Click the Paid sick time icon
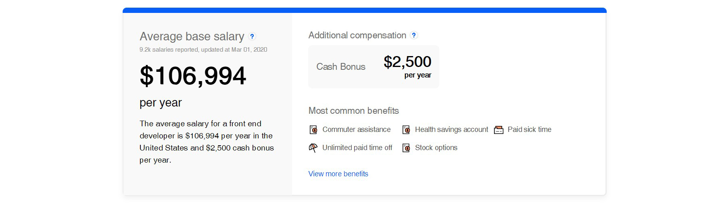The height and width of the screenshot is (211, 714). [499, 130]
